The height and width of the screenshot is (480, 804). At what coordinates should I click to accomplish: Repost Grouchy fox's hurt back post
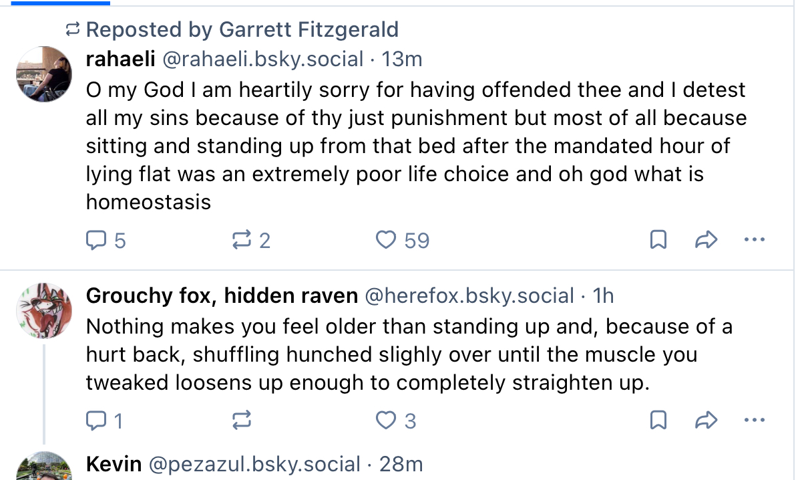coord(242,421)
